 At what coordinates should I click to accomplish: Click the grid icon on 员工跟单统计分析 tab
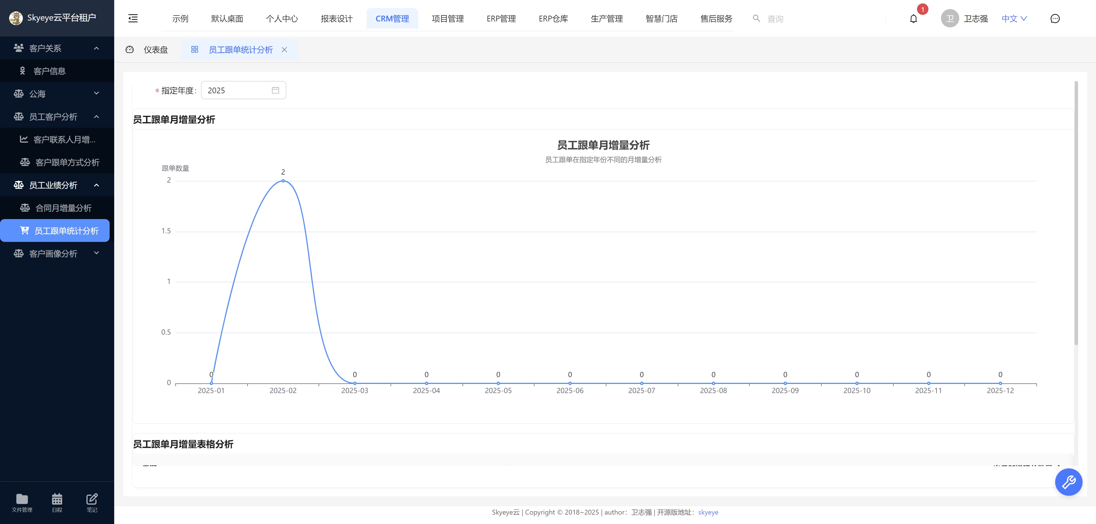pos(194,50)
